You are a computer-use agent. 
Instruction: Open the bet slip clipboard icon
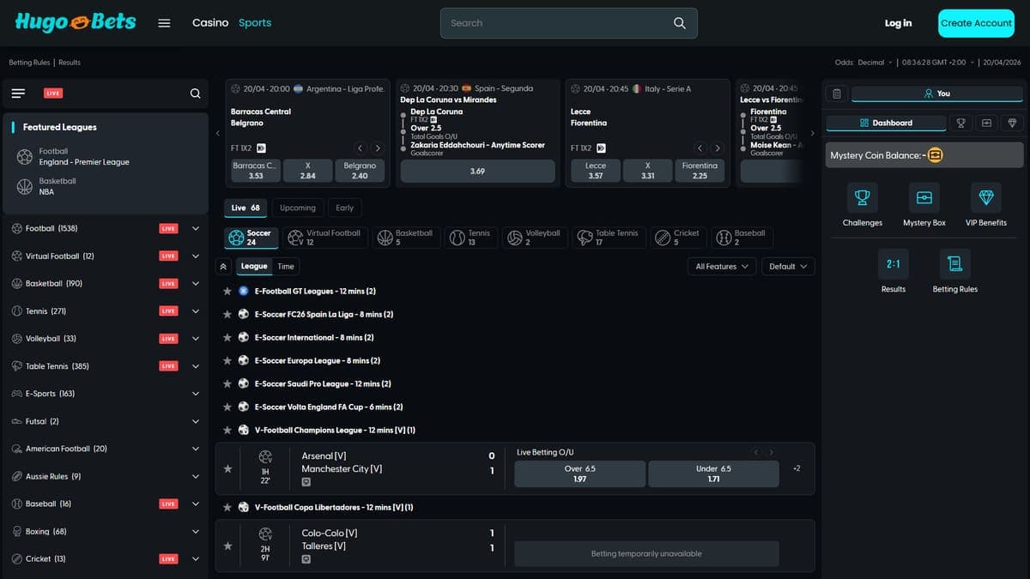tap(837, 93)
